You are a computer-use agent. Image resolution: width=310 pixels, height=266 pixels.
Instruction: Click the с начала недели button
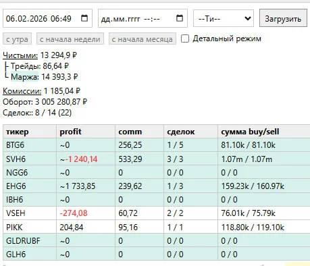coord(70,38)
